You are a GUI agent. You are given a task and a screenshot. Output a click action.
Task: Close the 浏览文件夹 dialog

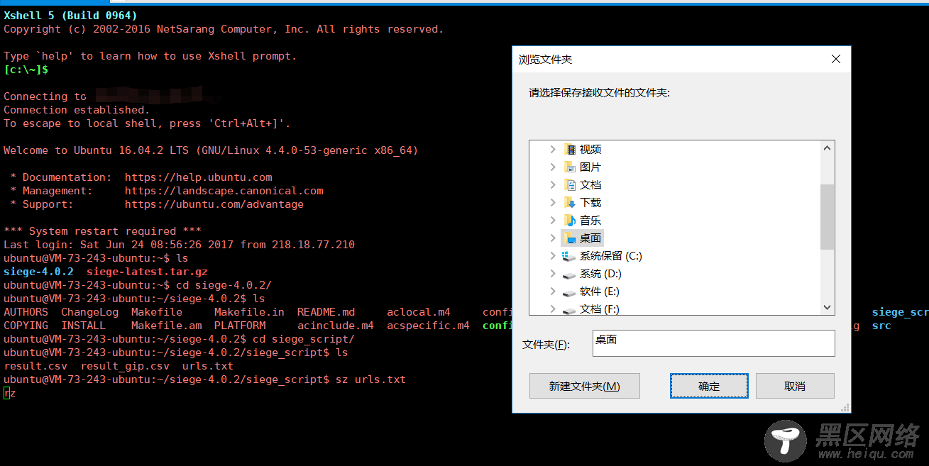pos(835,60)
